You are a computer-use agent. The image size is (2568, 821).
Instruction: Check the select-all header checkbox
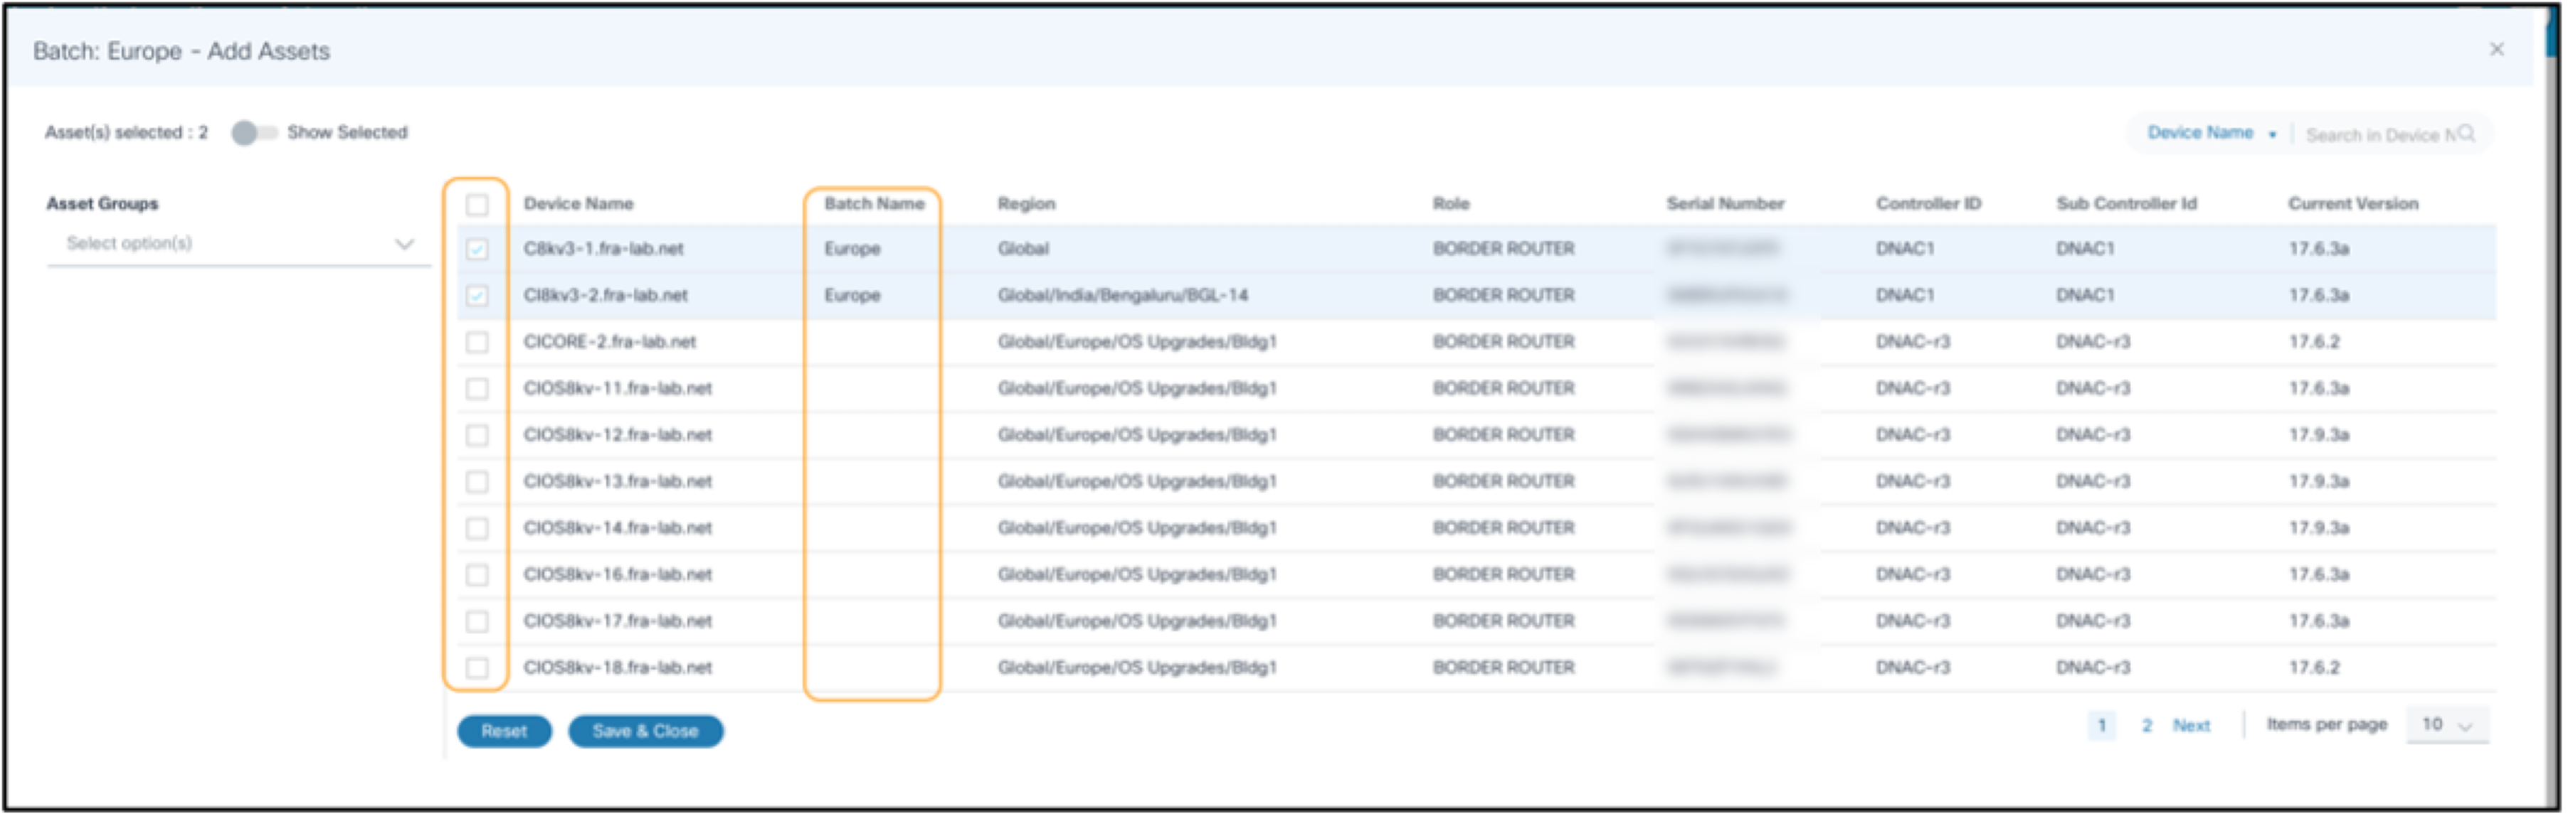tap(477, 204)
